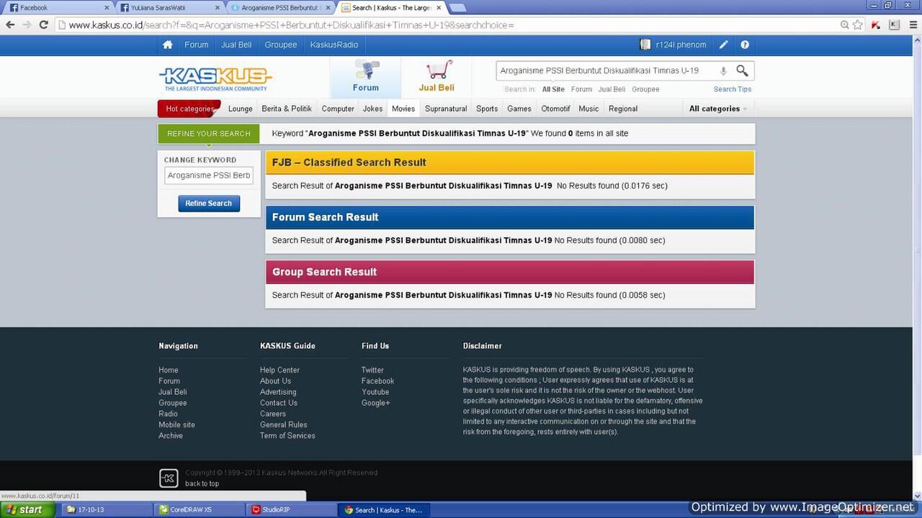
Task: Open the Movies category
Action: pos(403,109)
